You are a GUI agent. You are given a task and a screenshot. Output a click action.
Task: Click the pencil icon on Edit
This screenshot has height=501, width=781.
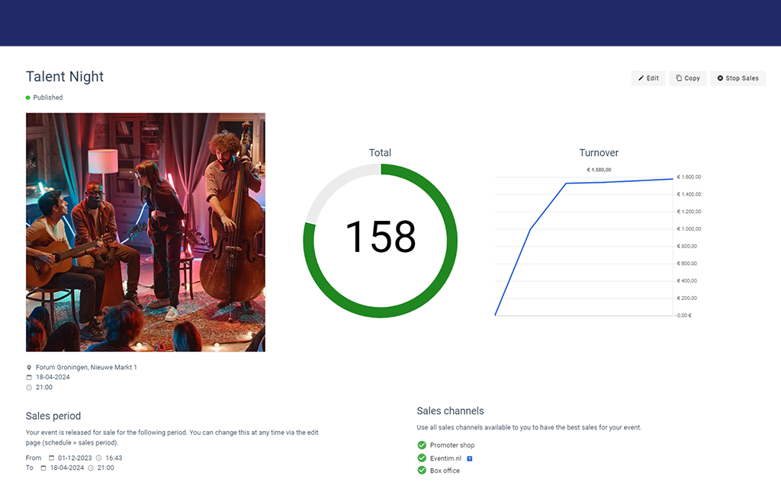click(641, 78)
